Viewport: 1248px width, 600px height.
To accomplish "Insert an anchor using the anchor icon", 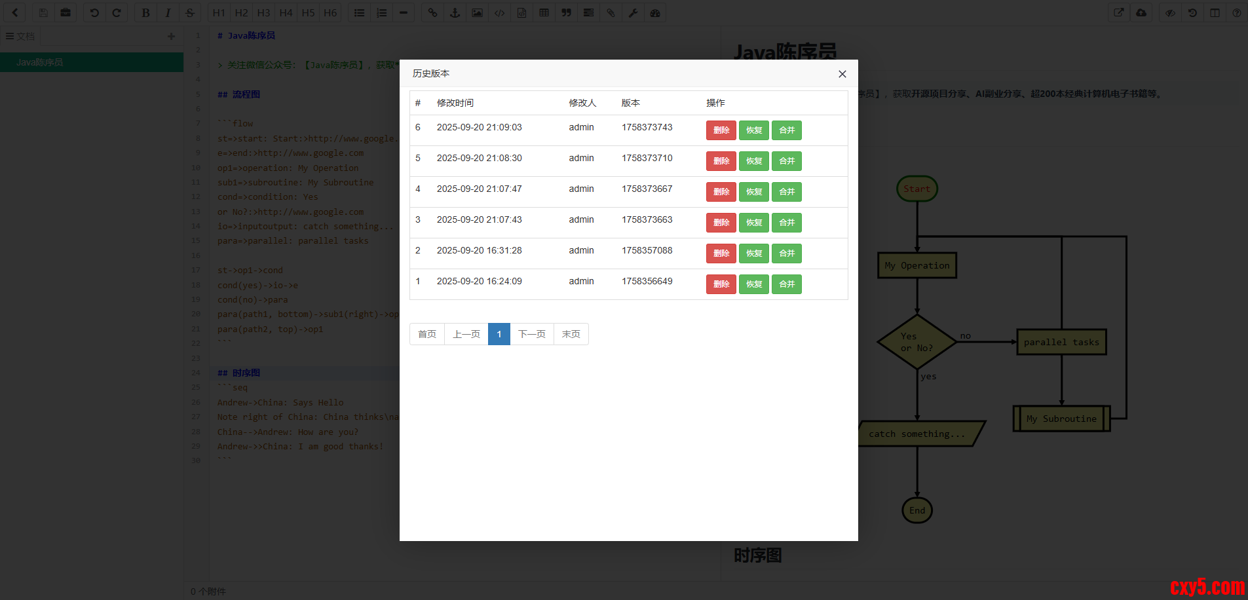I will click(455, 13).
